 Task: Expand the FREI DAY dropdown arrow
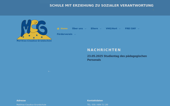(139, 29)
